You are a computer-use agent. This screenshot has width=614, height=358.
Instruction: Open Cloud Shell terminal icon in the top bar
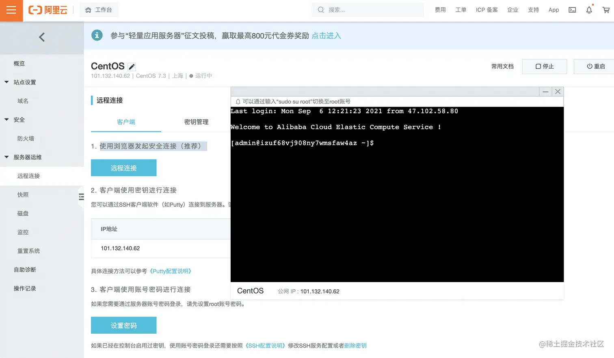[572, 10]
